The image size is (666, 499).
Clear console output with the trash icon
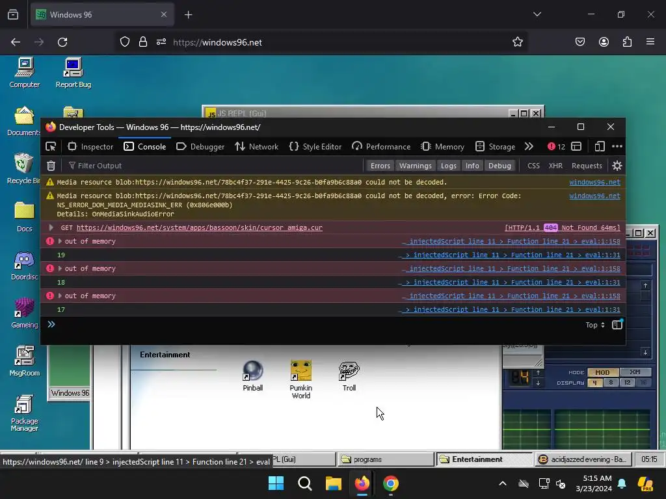(x=51, y=166)
